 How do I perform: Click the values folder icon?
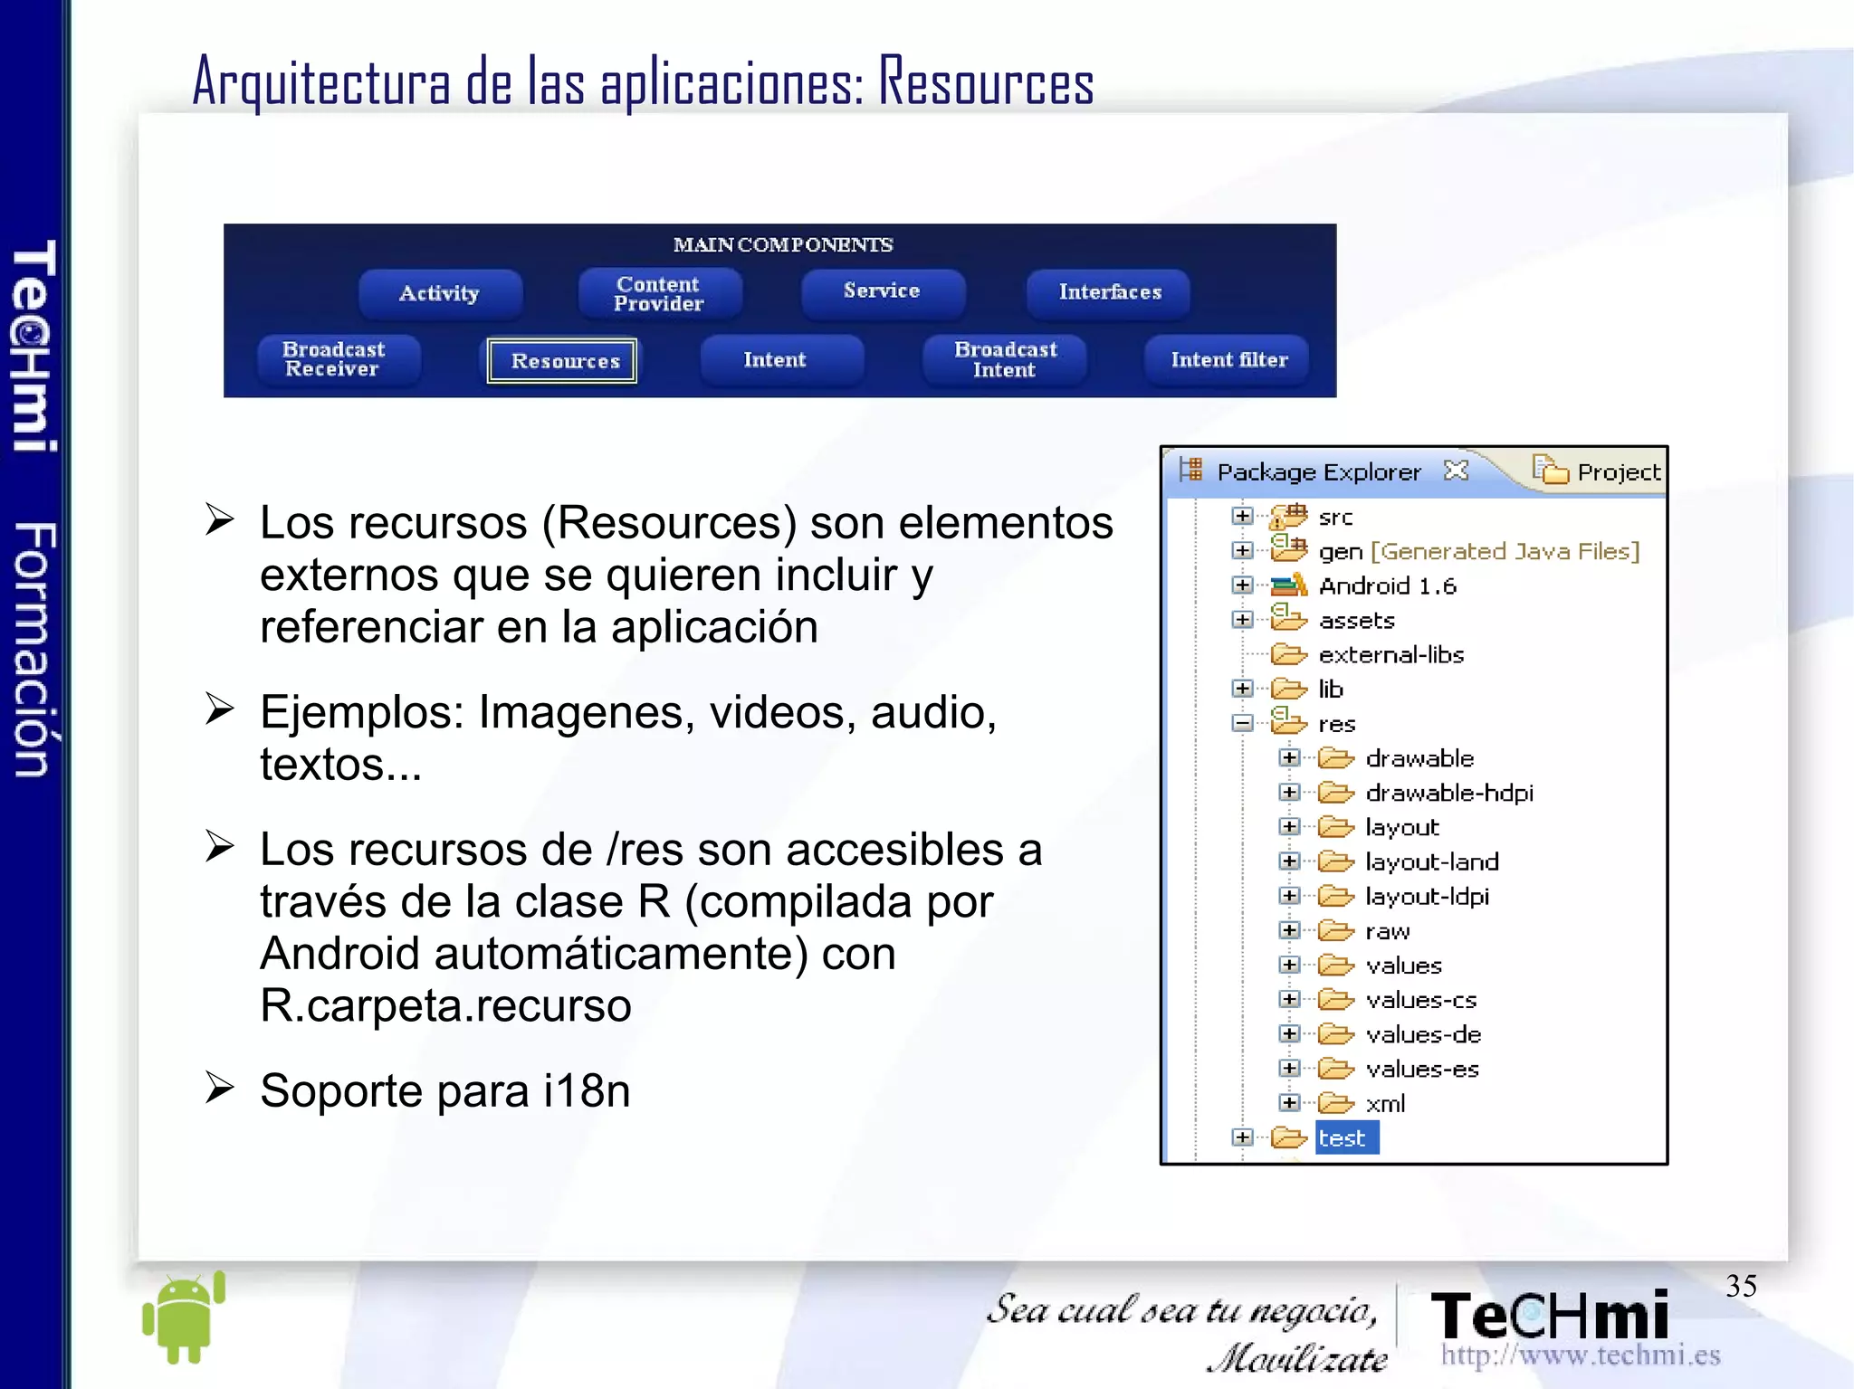click(1336, 965)
